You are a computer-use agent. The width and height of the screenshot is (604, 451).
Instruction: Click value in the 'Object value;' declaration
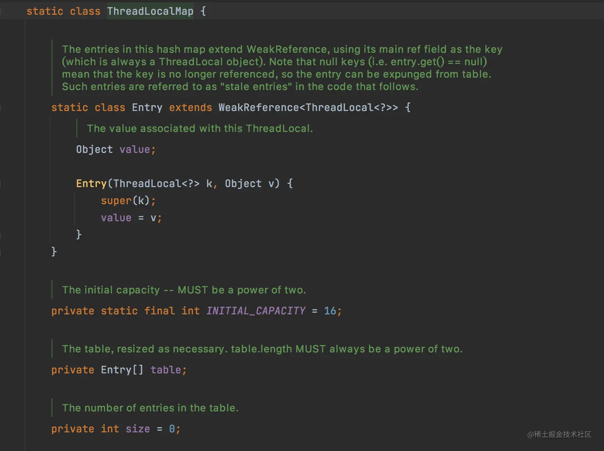pyautogui.click(x=135, y=150)
